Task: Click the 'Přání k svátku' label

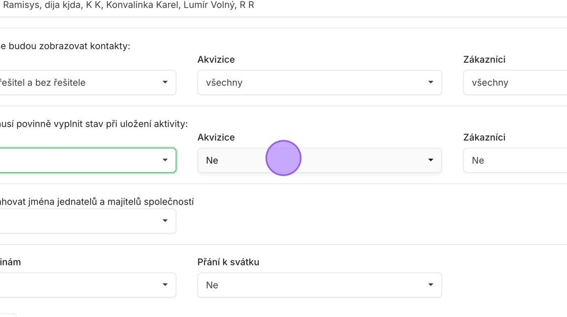Action: (228, 262)
